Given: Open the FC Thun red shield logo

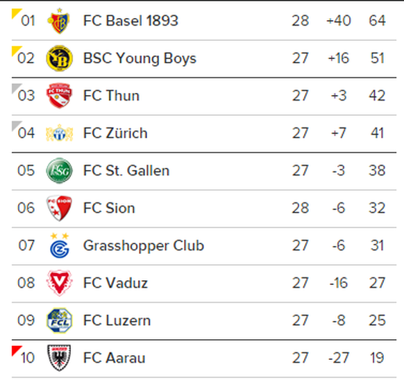Looking at the screenshot, I should click(x=59, y=96).
